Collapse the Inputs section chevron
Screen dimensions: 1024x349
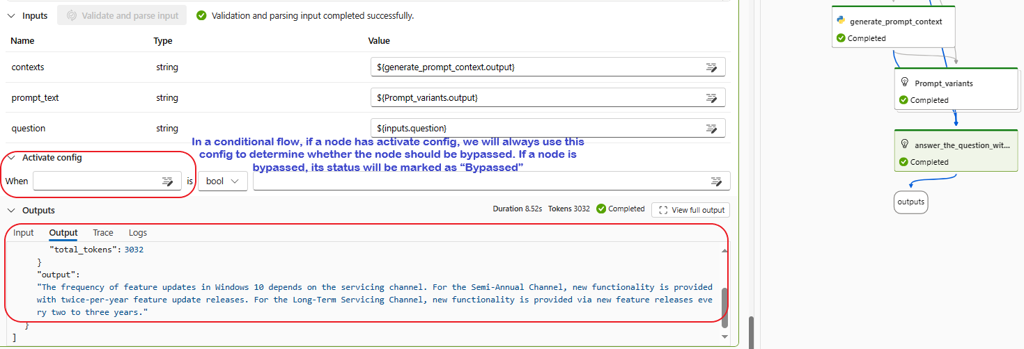11,15
